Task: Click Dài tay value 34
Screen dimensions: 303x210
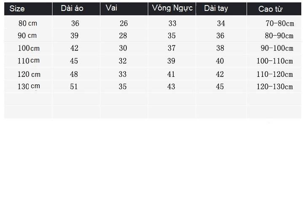Action: tap(221, 24)
